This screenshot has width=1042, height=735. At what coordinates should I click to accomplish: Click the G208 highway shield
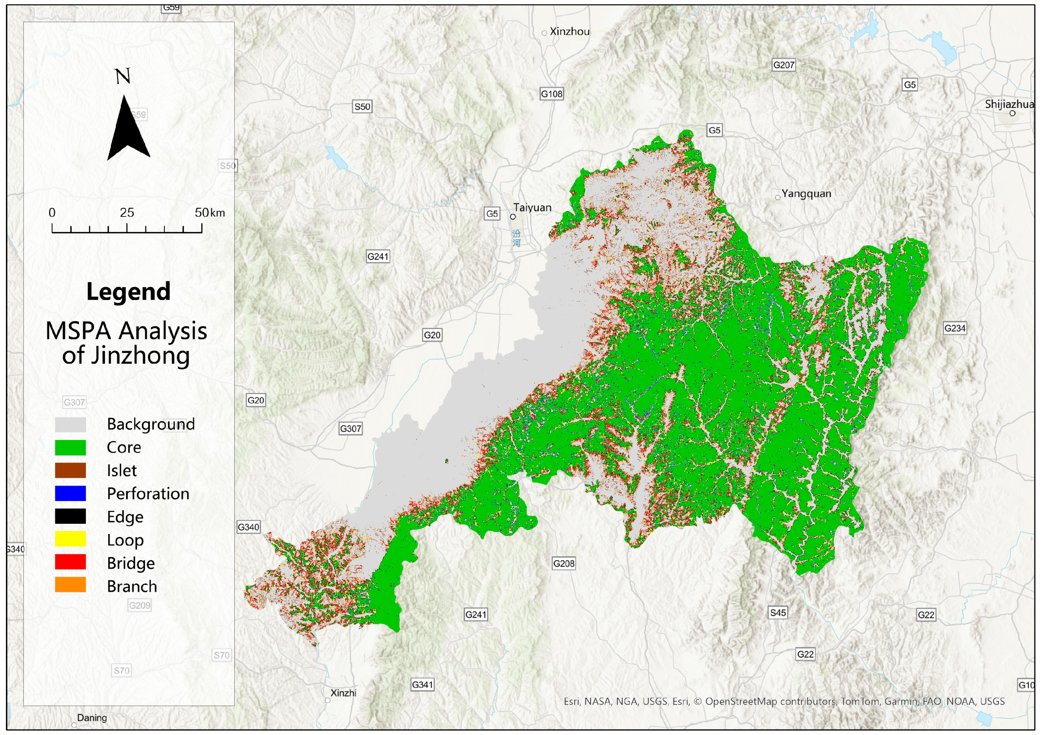click(x=564, y=563)
